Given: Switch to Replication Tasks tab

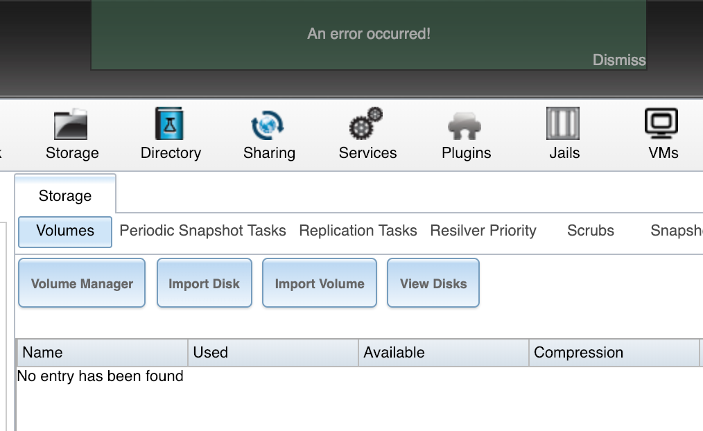Looking at the screenshot, I should (x=358, y=231).
